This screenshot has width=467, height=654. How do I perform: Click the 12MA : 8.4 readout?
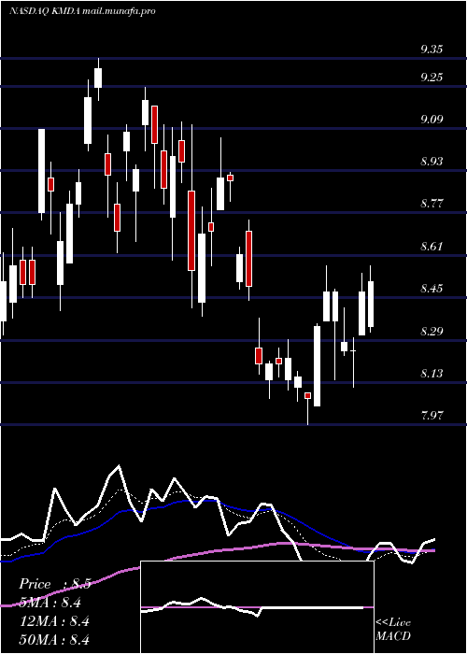click(x=54, y=621)
